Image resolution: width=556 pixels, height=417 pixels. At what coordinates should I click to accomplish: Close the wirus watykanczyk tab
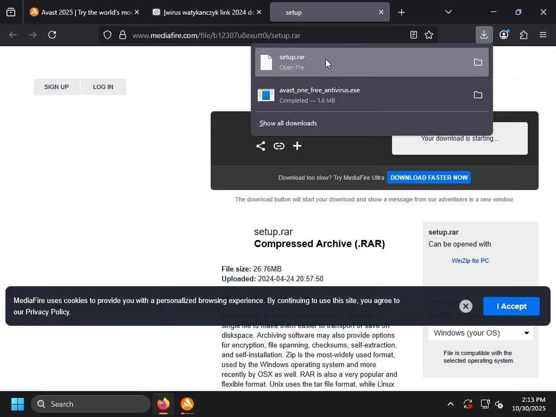(x=259, y=12)
